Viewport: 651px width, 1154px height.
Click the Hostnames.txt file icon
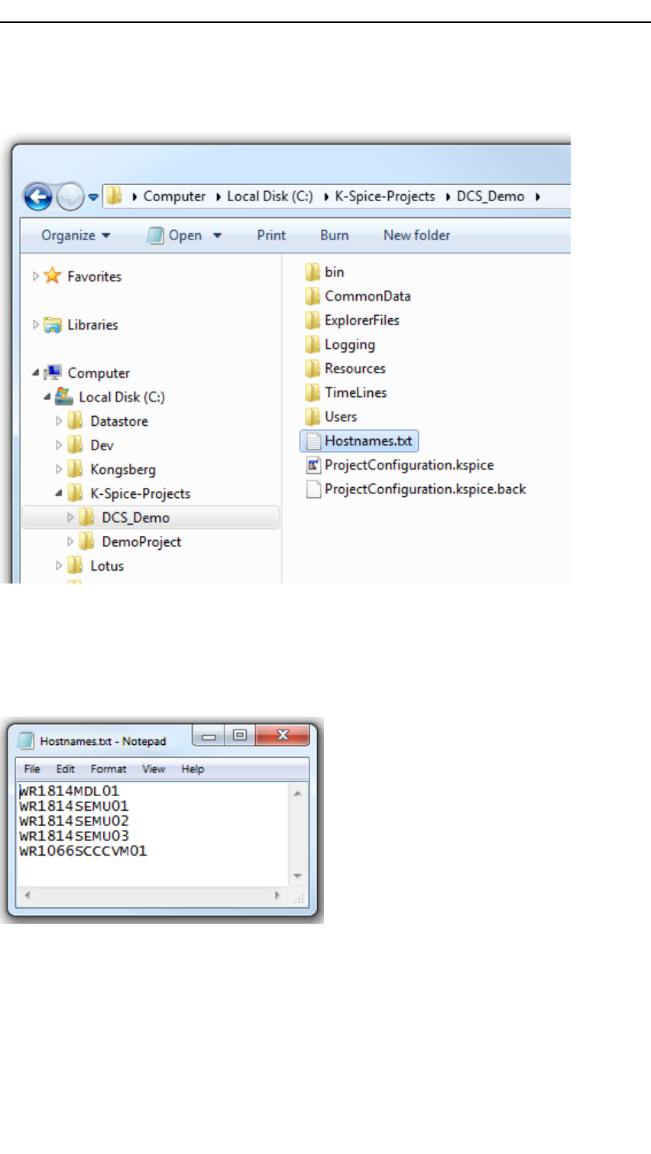[x=313, y=440]
